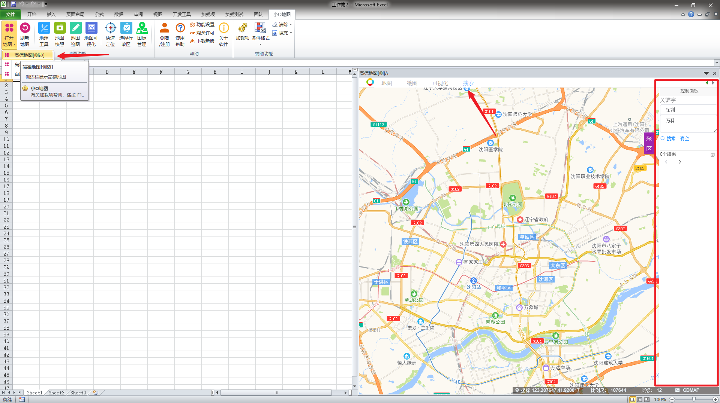Open 使用帮助 usage help

180,34
